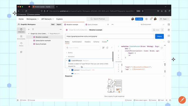Add a new collection with plus icon
The image size is (188, 106).
[x=29, y=29]
